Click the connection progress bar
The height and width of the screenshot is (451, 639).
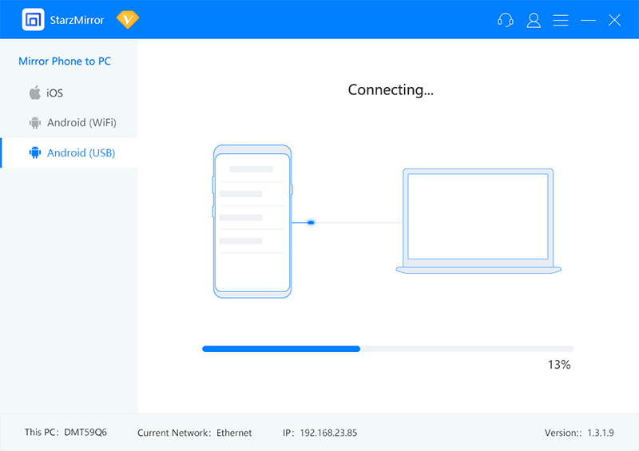388,349
